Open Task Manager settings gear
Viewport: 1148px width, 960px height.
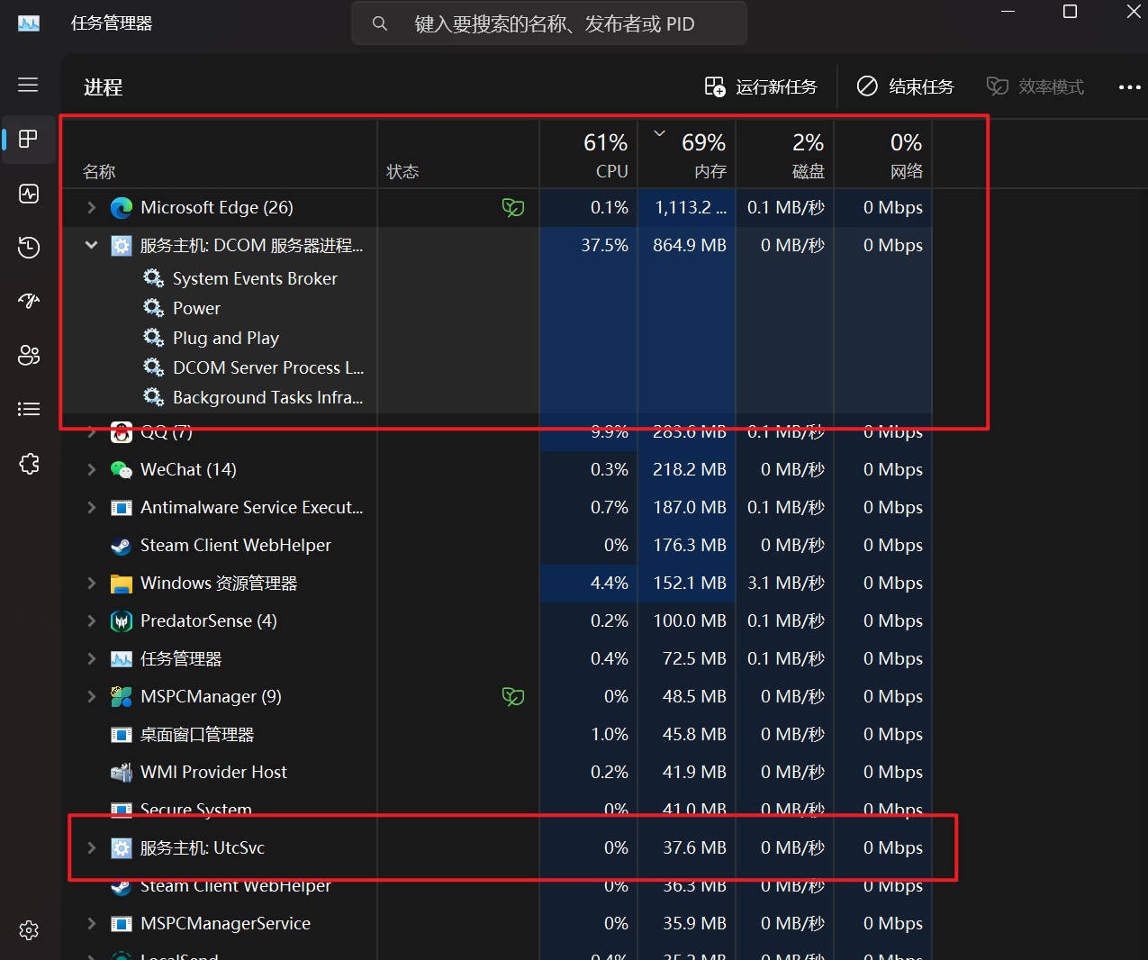click(x=29, y=930)
